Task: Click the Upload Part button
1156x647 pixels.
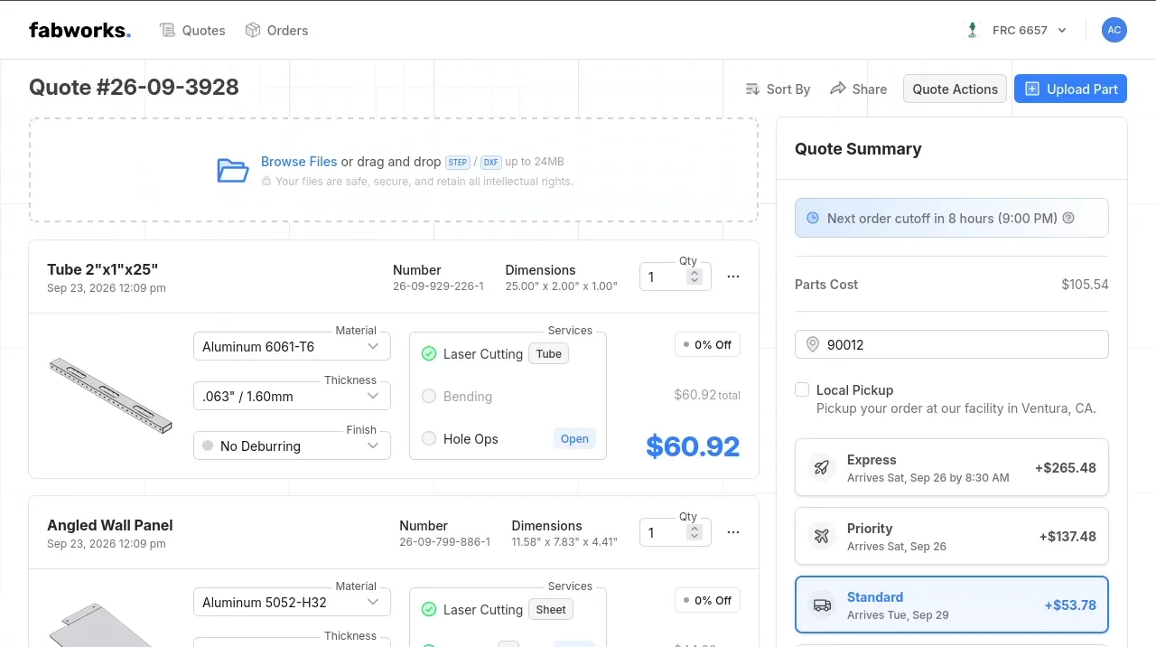Action: coord(1070,89)
